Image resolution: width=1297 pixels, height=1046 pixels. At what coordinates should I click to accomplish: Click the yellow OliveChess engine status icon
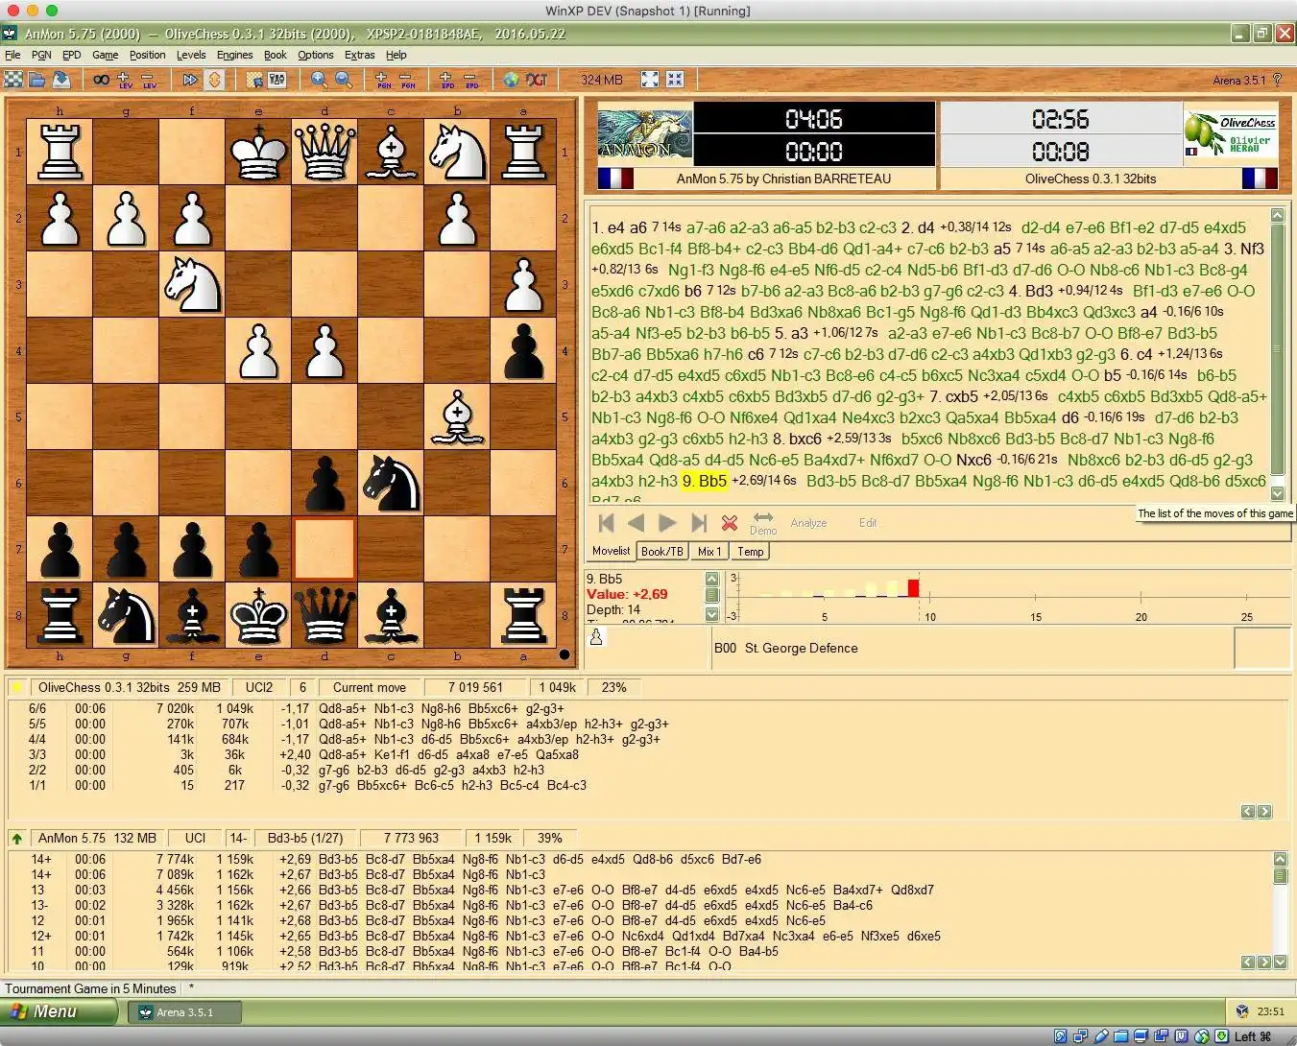coord(16,687)
